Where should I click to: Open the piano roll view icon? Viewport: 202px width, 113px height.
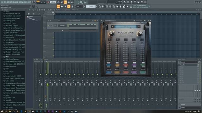coord(103,6)
